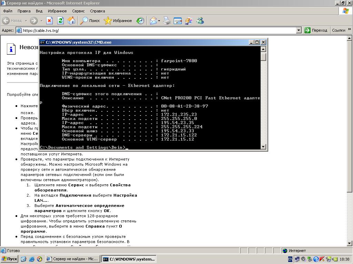Screen dimensions: 353x264
Task: Click the Ссылки (Links) toolbar label
Action: click(x=339, y=30)
